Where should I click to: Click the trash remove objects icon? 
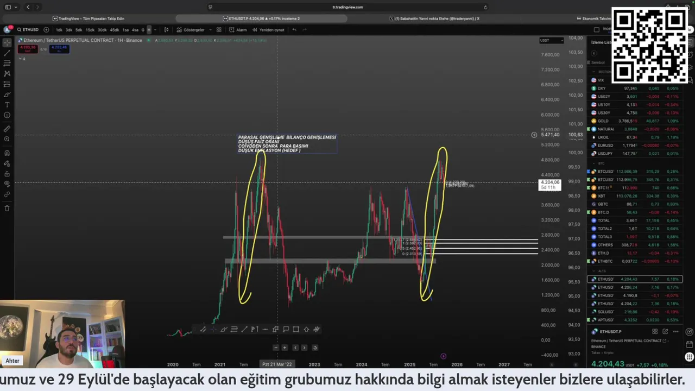(7, 208)
